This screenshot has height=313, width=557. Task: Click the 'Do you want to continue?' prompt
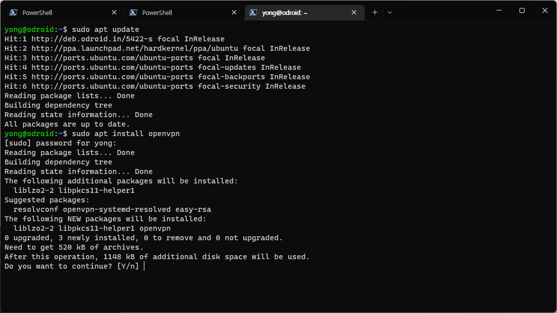72,266
